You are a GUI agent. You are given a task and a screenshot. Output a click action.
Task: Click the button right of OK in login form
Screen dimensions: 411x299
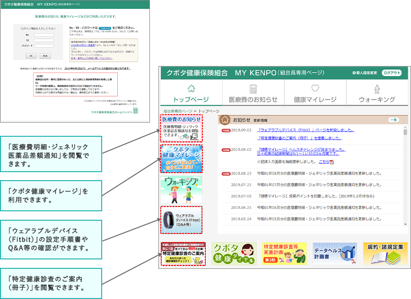pos(45,56)
